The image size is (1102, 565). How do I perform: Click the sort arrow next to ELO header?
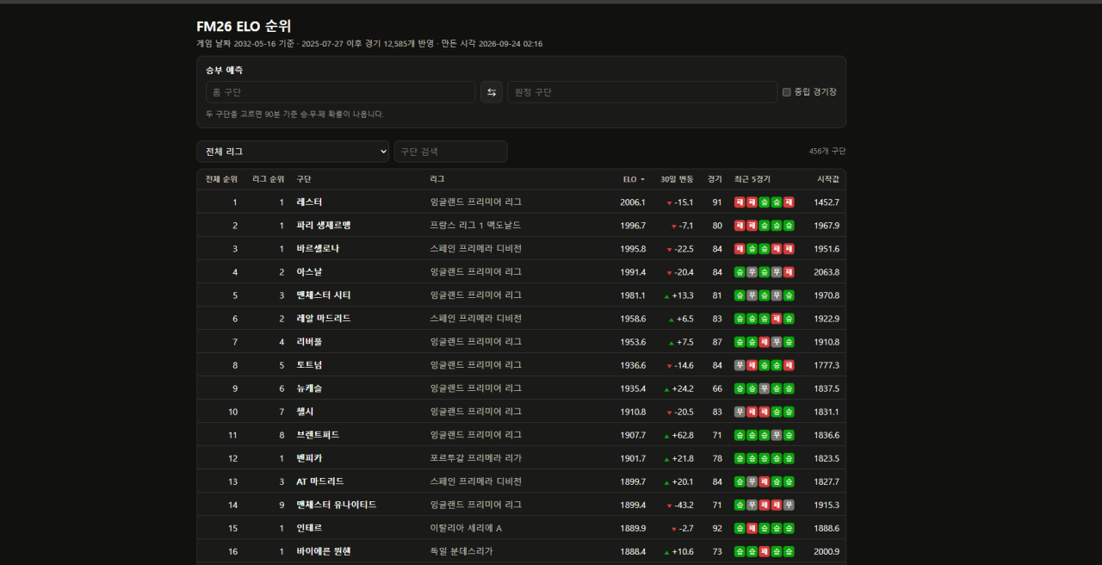coord(642,180)
